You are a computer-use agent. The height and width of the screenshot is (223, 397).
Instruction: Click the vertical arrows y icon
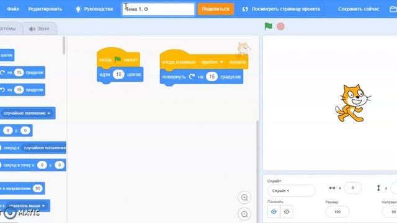[x=378, y=188]
